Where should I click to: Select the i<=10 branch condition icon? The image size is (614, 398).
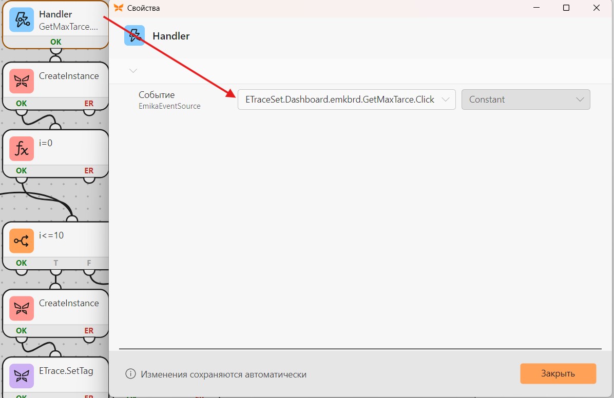click(x=22, y=241)
